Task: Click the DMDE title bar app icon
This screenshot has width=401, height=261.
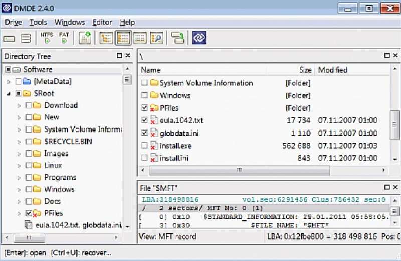Action: [x=7, y=8]
